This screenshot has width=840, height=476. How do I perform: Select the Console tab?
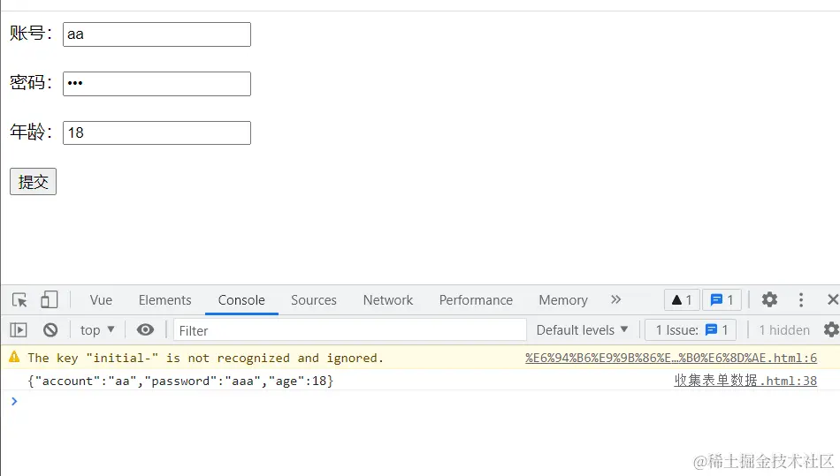click(241, 300)
